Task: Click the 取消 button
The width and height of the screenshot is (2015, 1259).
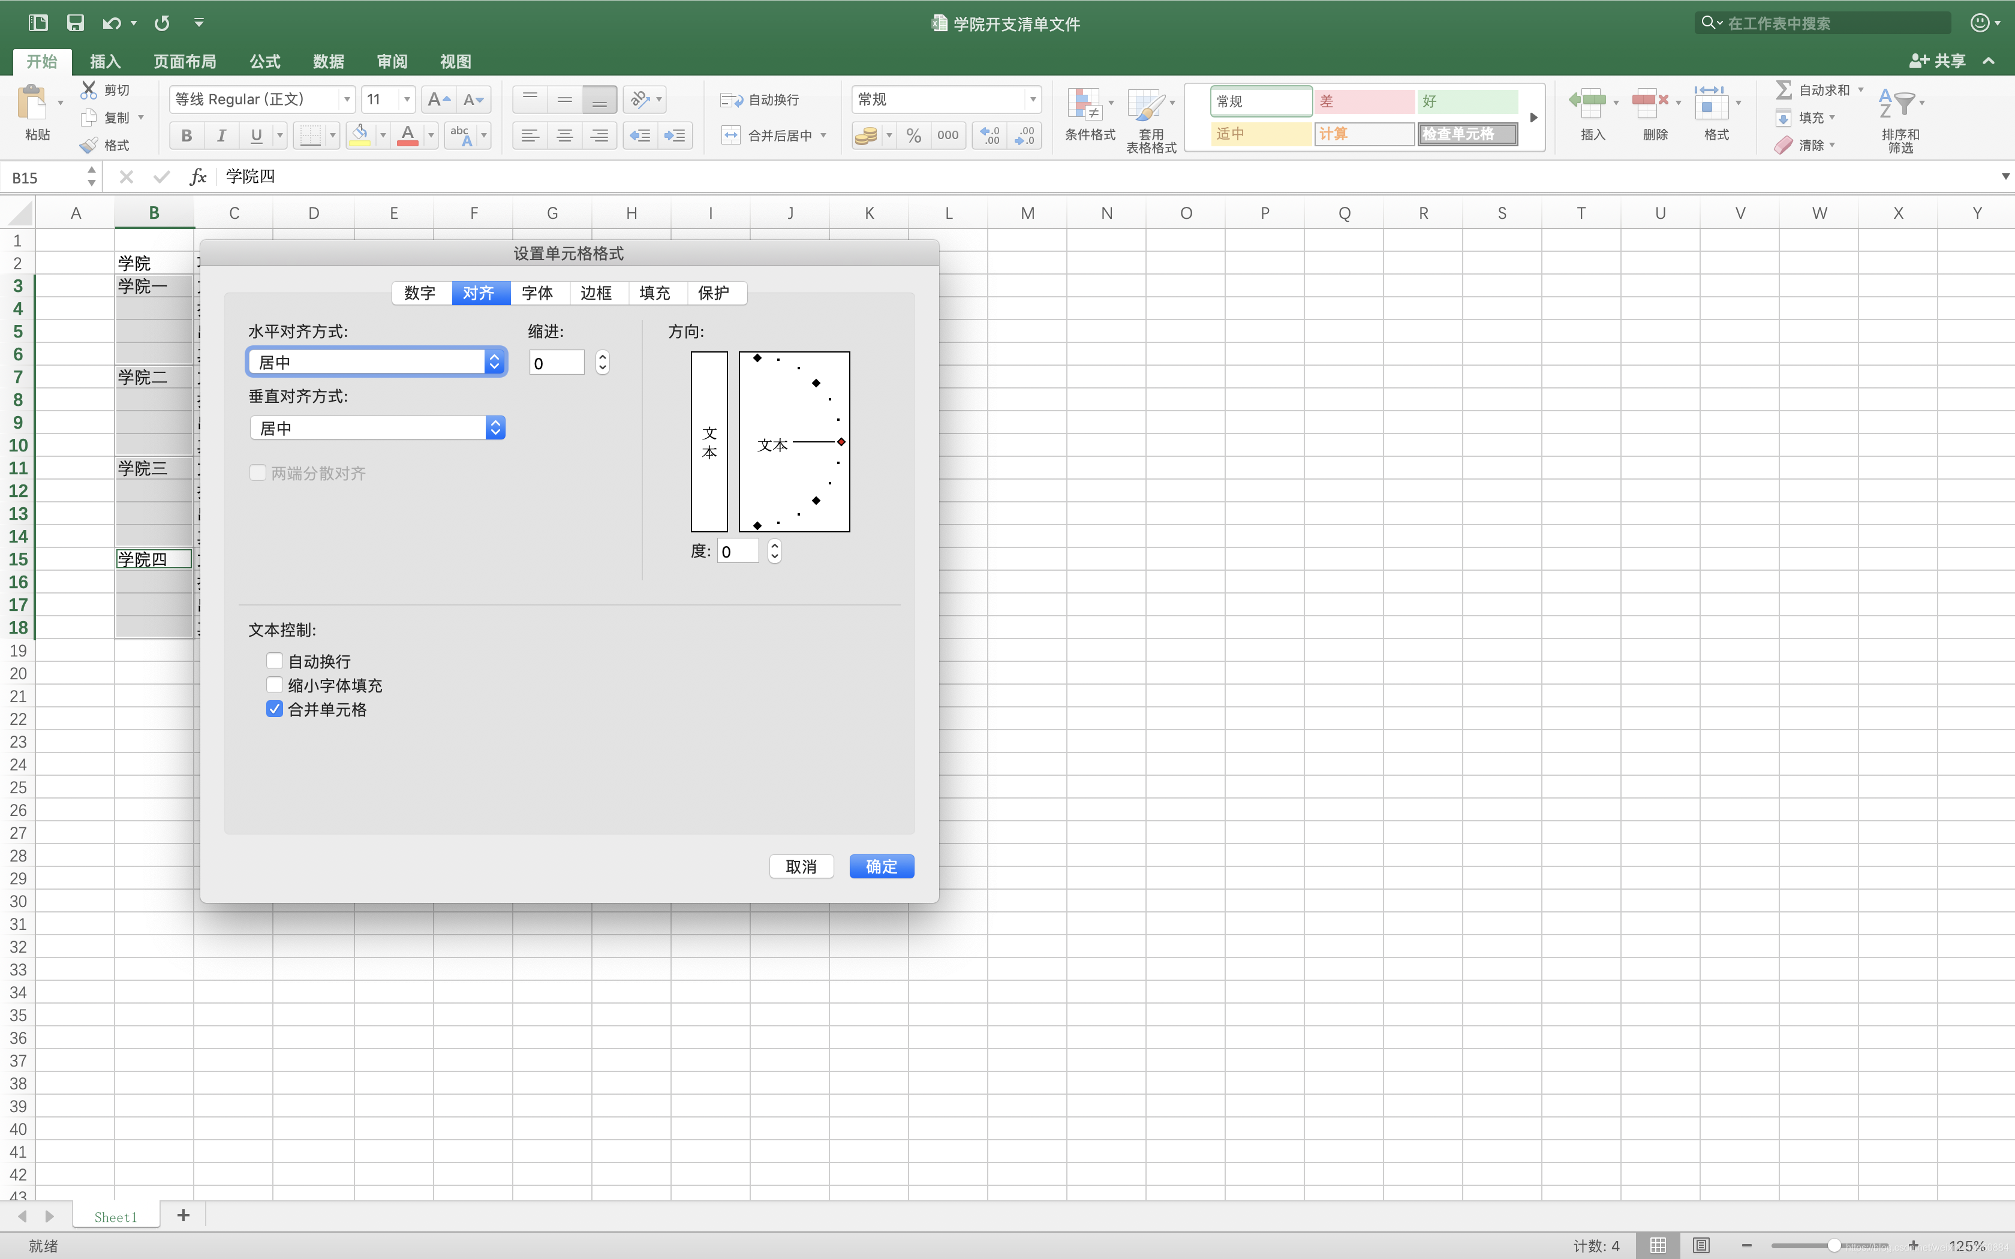Action: point(801,867)
